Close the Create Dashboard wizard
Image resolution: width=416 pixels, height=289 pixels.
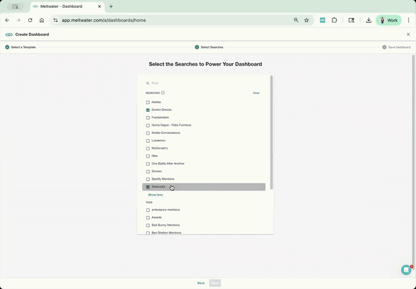[x=408, y=34]
